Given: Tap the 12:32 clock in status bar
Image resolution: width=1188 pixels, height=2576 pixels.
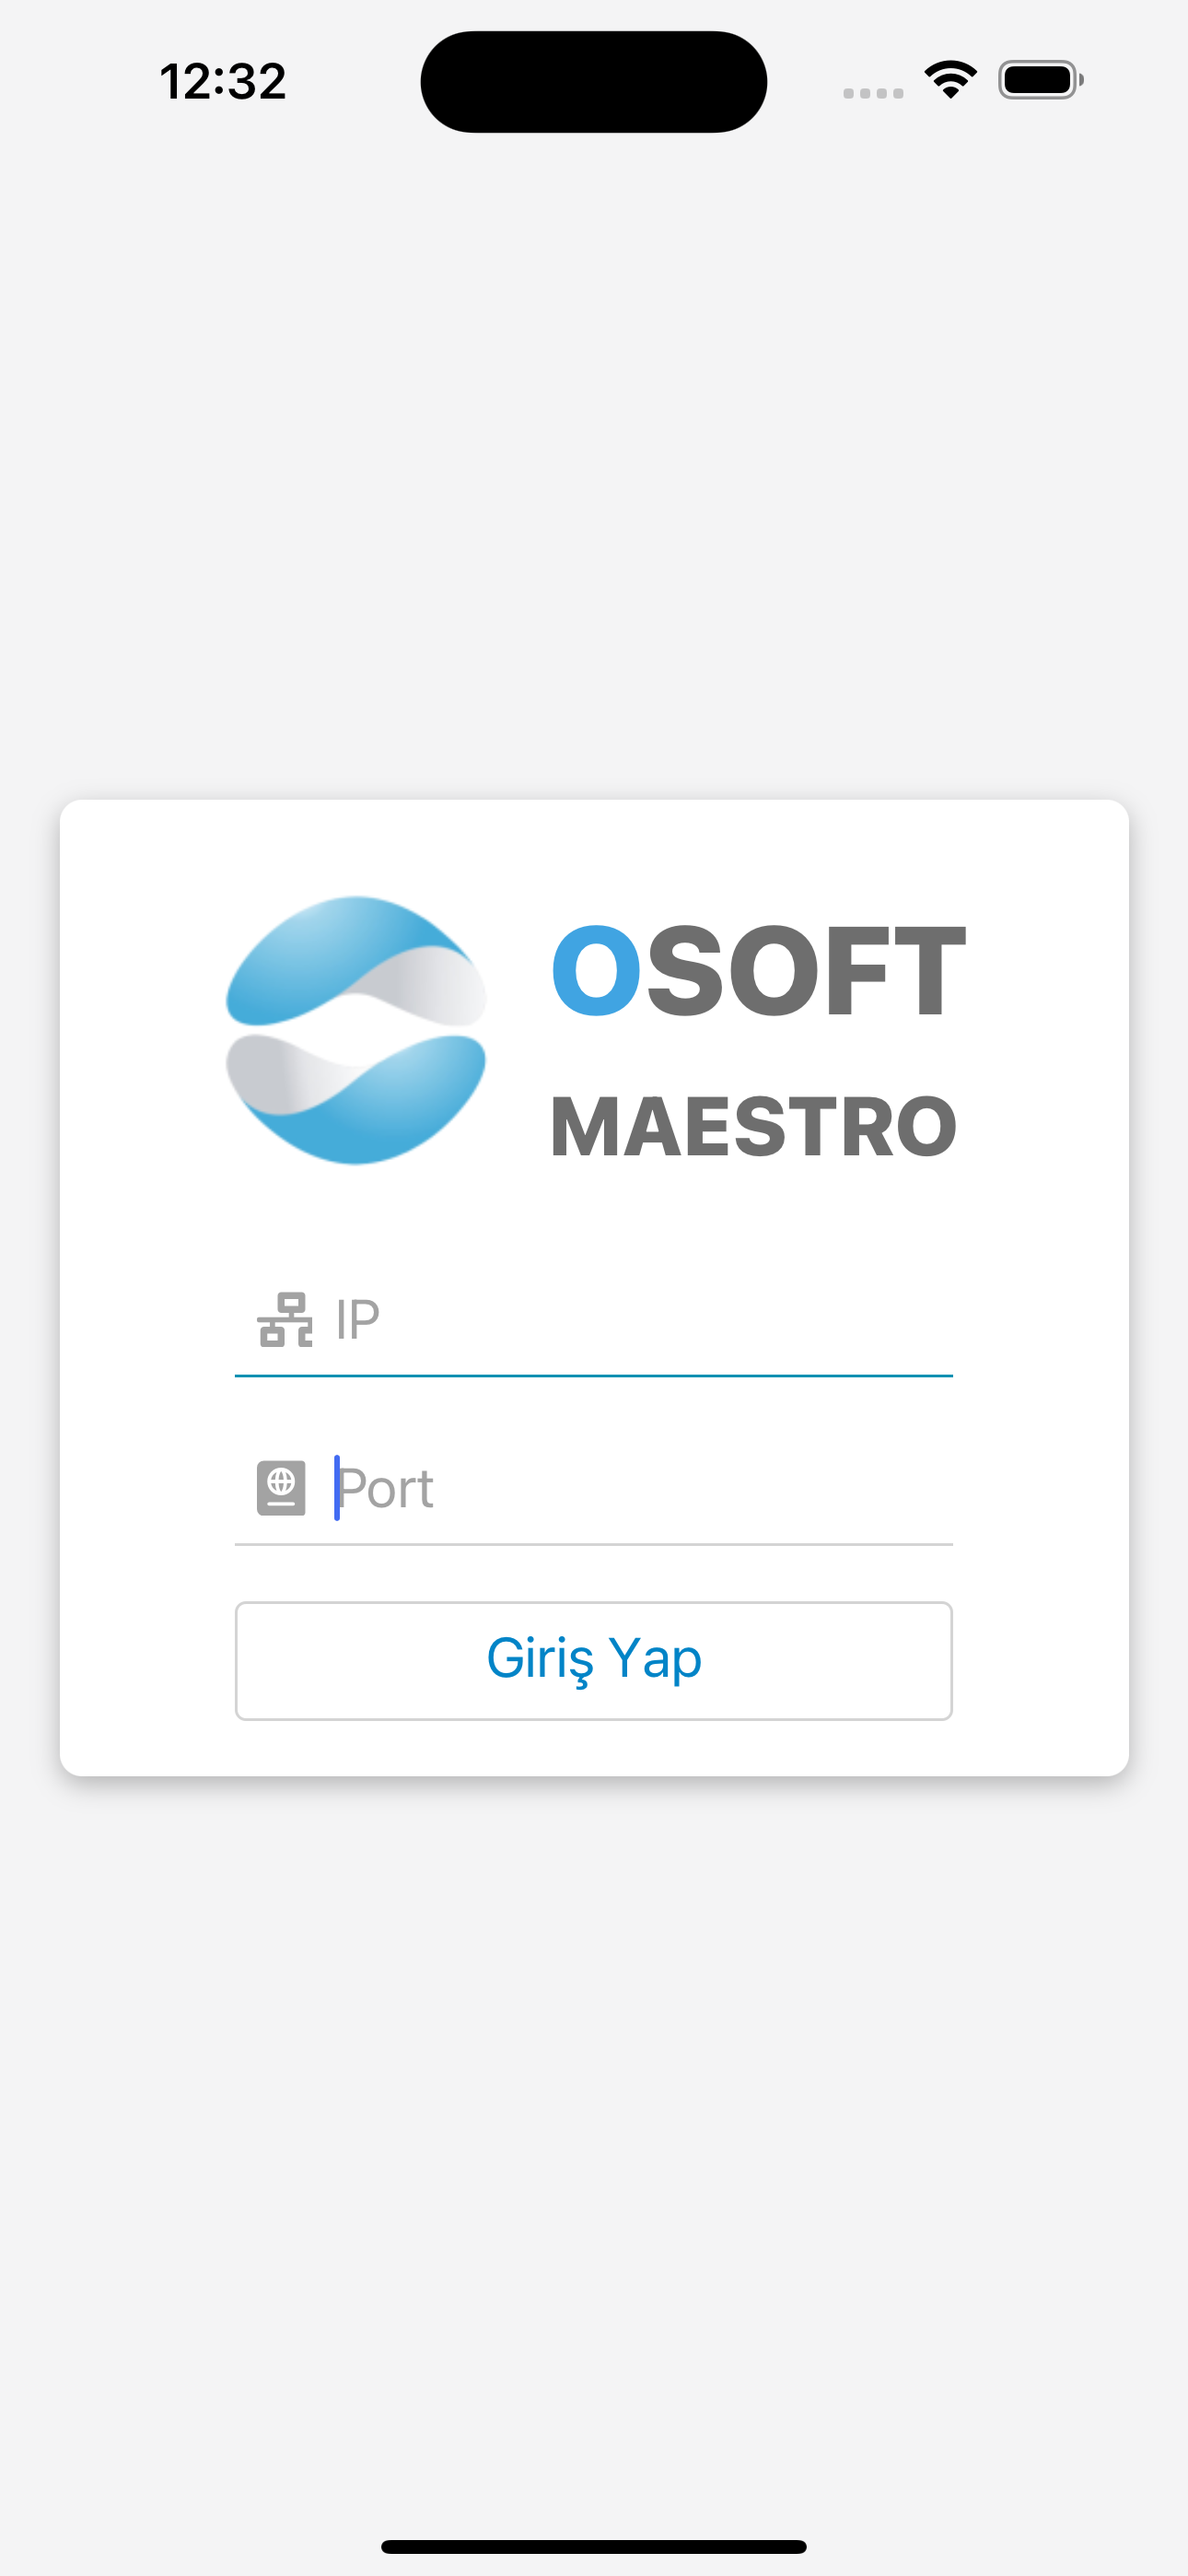Looking at the screenshot, I should pos(223,81).
